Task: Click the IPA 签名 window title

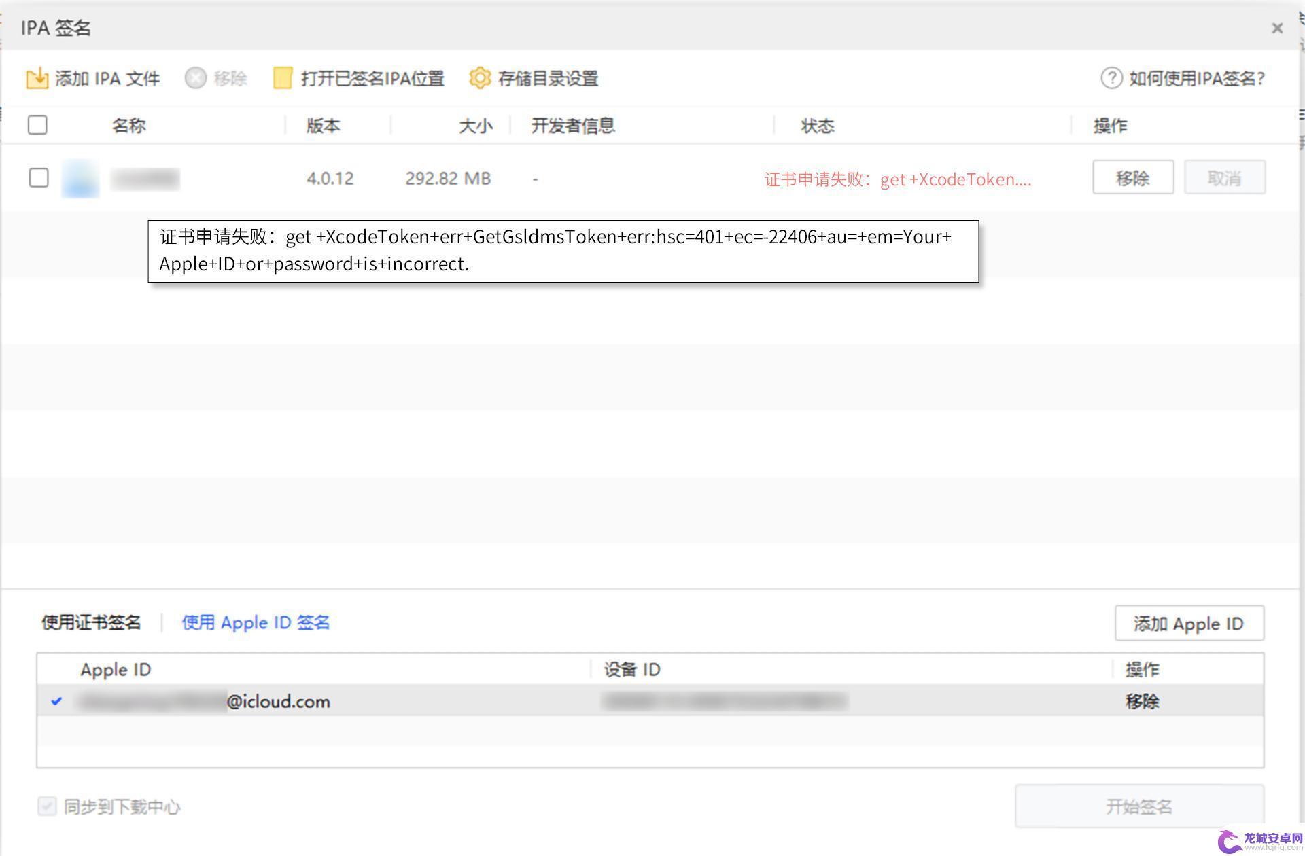Action: pyautogui.click(x=56, y=28)
